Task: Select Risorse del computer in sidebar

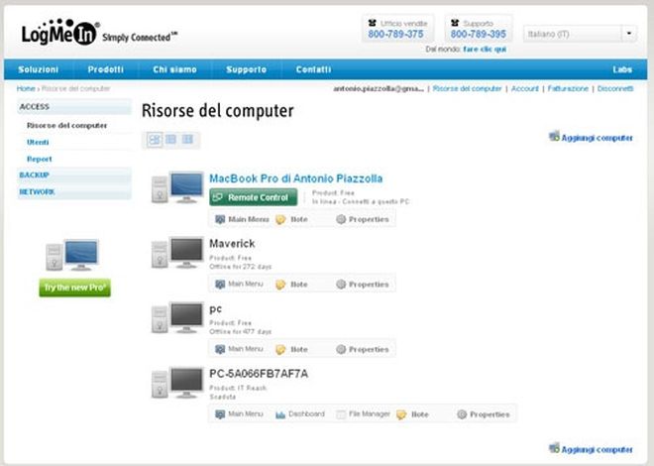Action: 66,126
